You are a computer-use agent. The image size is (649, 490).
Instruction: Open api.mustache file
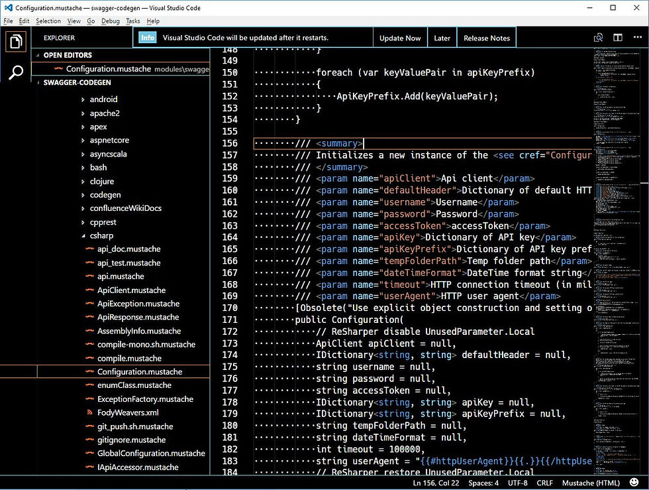121,276
